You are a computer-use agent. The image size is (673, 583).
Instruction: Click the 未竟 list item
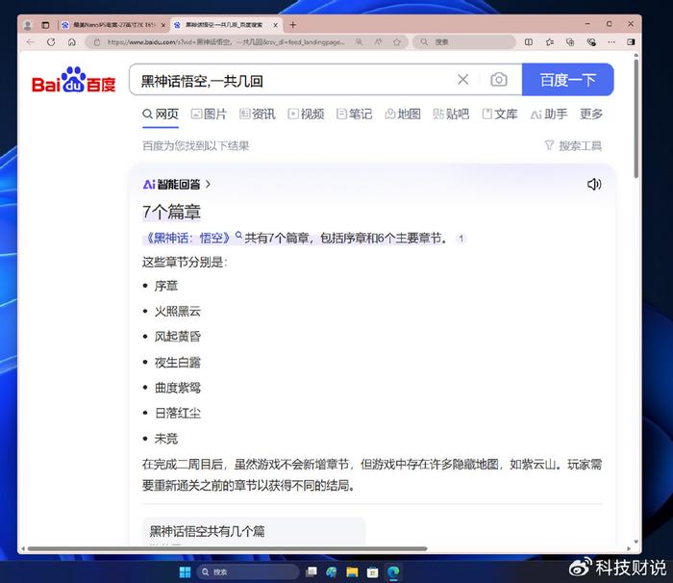(166, 439)
